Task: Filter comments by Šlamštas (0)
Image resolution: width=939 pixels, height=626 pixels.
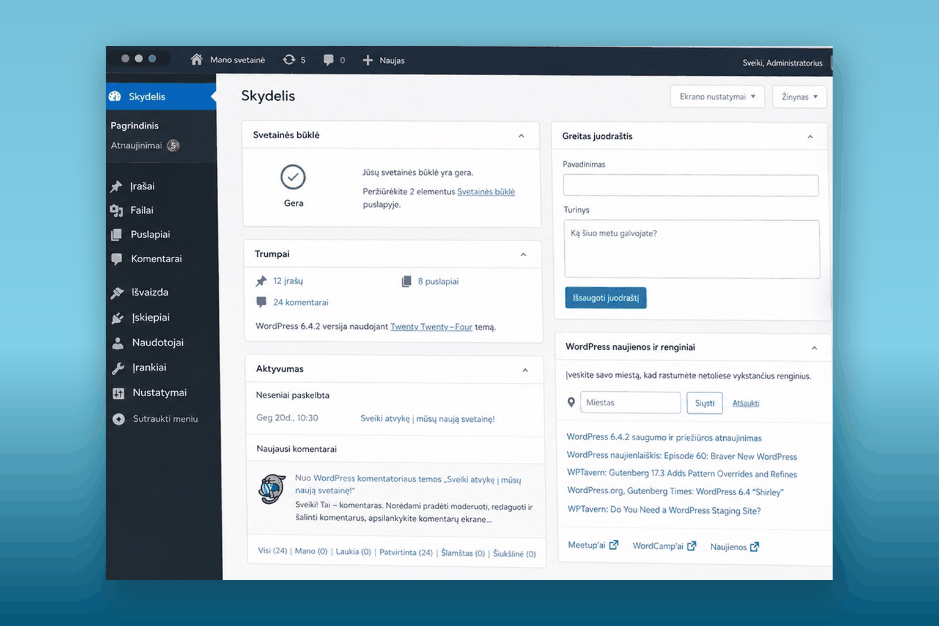Action: pos(463,553)
